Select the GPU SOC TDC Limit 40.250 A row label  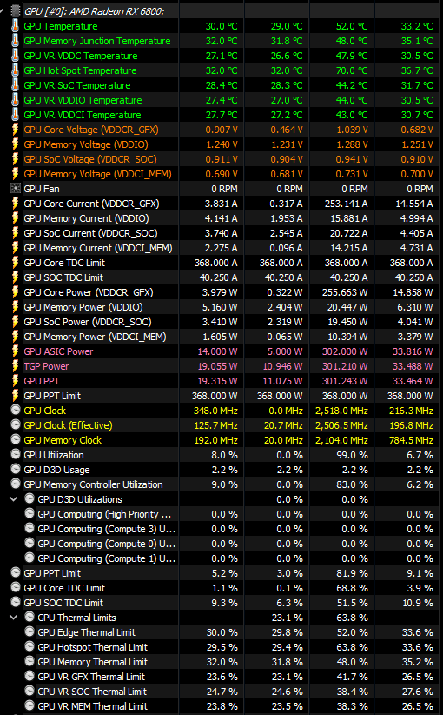(63, 277)
